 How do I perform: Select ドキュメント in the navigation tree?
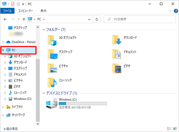(x=18, y=75)
